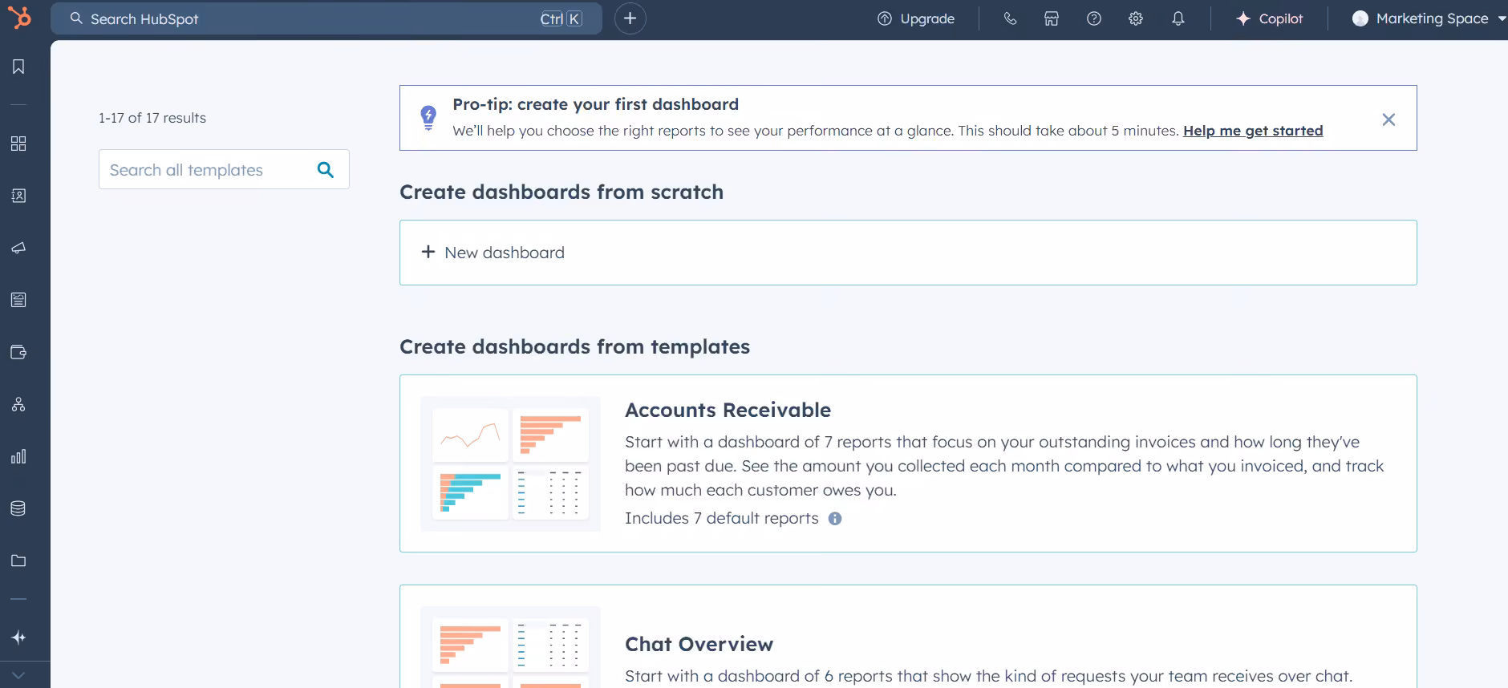Open the Settings gear icon
The image size is (1508, 688).
point(1136,18)
